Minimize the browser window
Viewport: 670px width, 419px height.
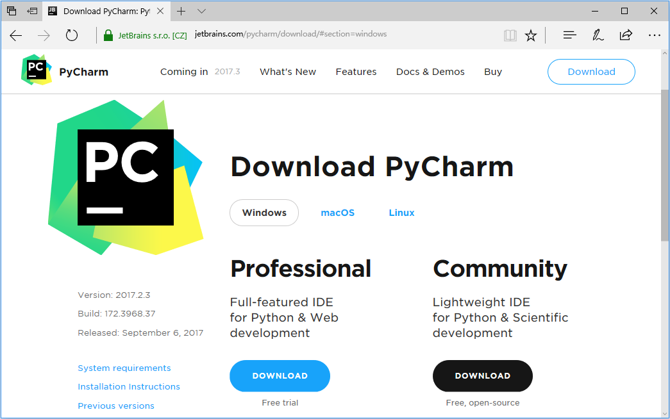[595, 11]
